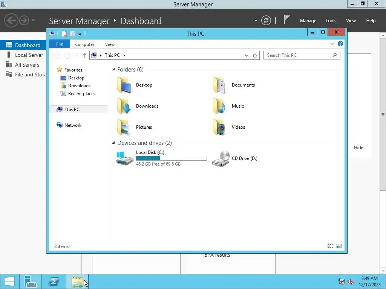This screenshot has height=289, width=386.
Task: Click the Hide link in Server Manager
Action: coord(358,148)
